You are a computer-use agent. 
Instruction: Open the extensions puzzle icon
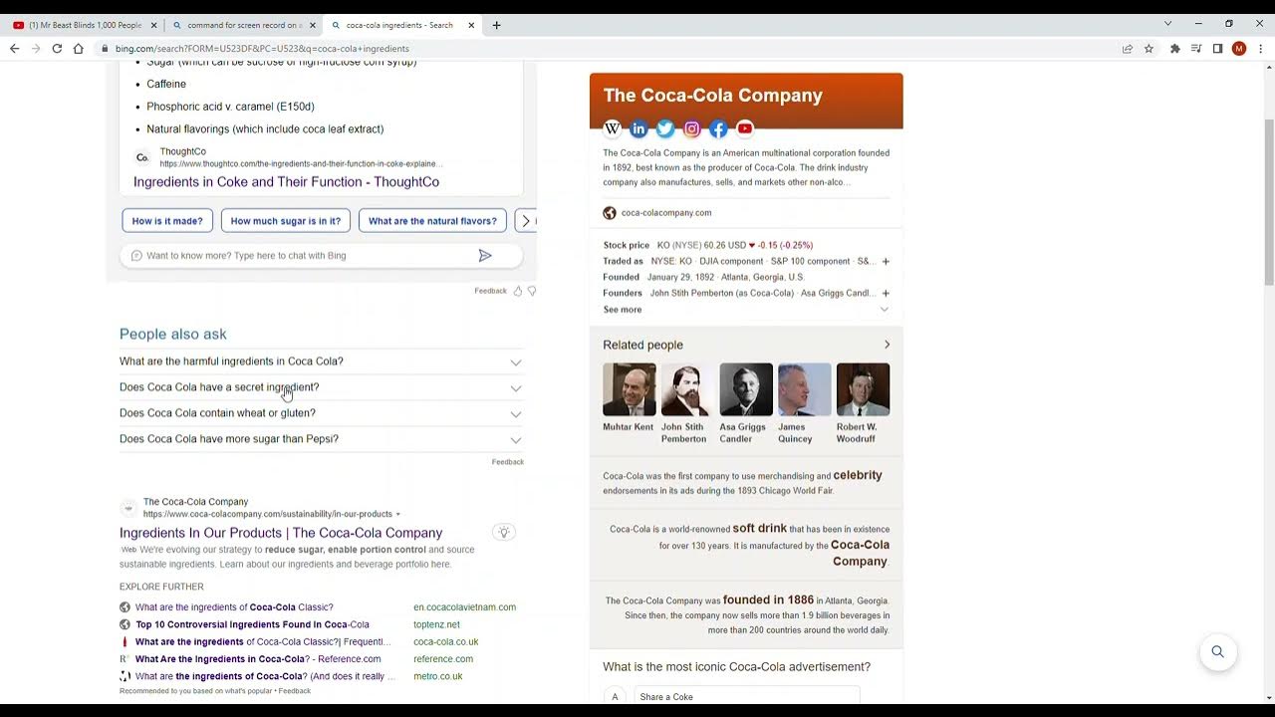pos(1175,48)
